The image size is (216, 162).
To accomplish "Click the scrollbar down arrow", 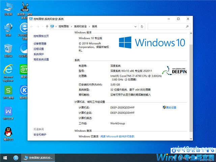I will click(191, 139).
